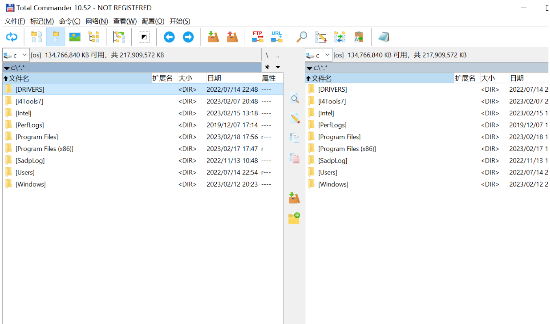Image resolution: width=550 pixels, height=324 pixels.
Task: Open the right panel drive dropdown
Action: pyautogui.click(x=318, y=55)
